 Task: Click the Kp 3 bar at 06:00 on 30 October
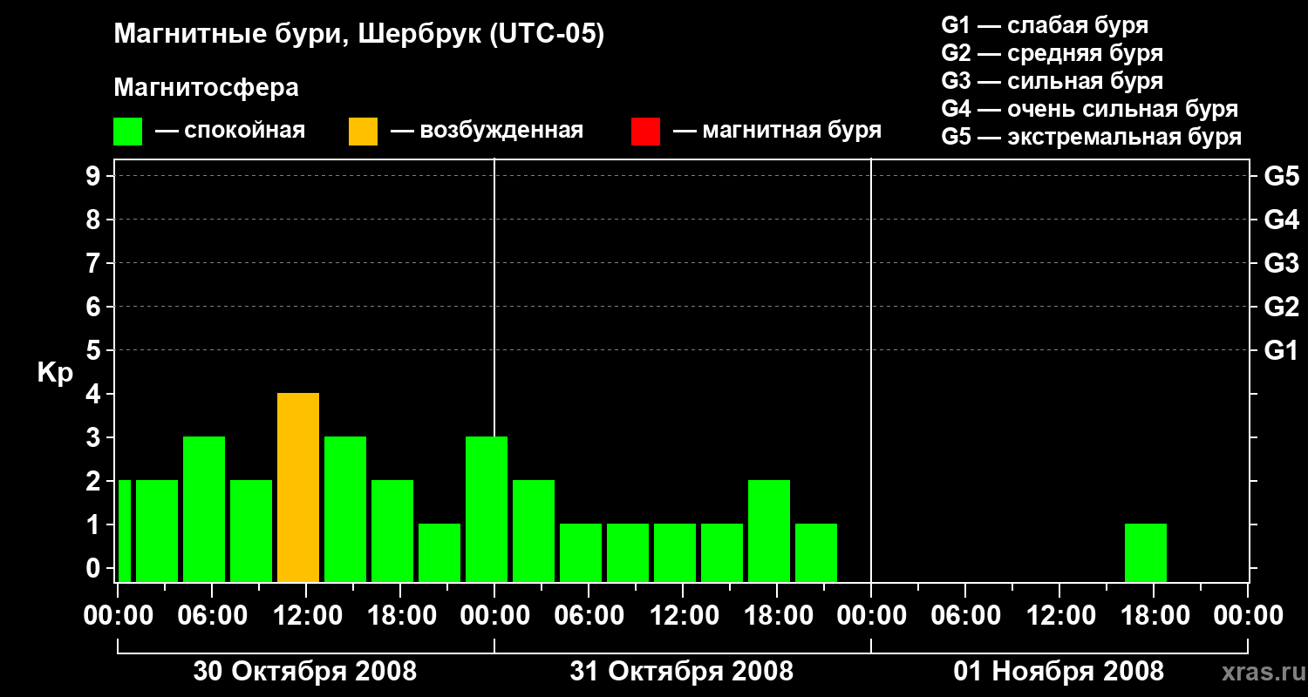click(204, 510)
